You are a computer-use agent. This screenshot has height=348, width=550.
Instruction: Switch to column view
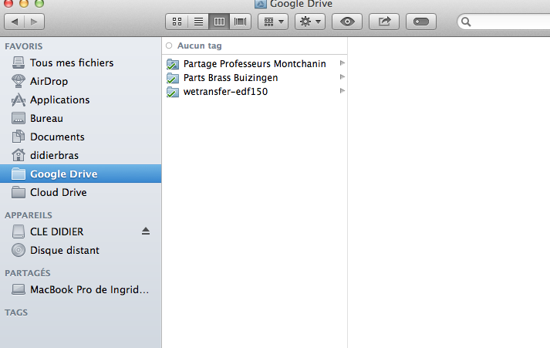(219, 22)
